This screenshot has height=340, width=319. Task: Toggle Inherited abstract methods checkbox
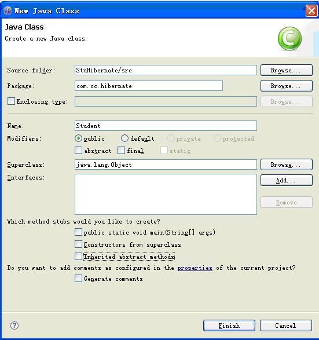[x=78, y=256]
